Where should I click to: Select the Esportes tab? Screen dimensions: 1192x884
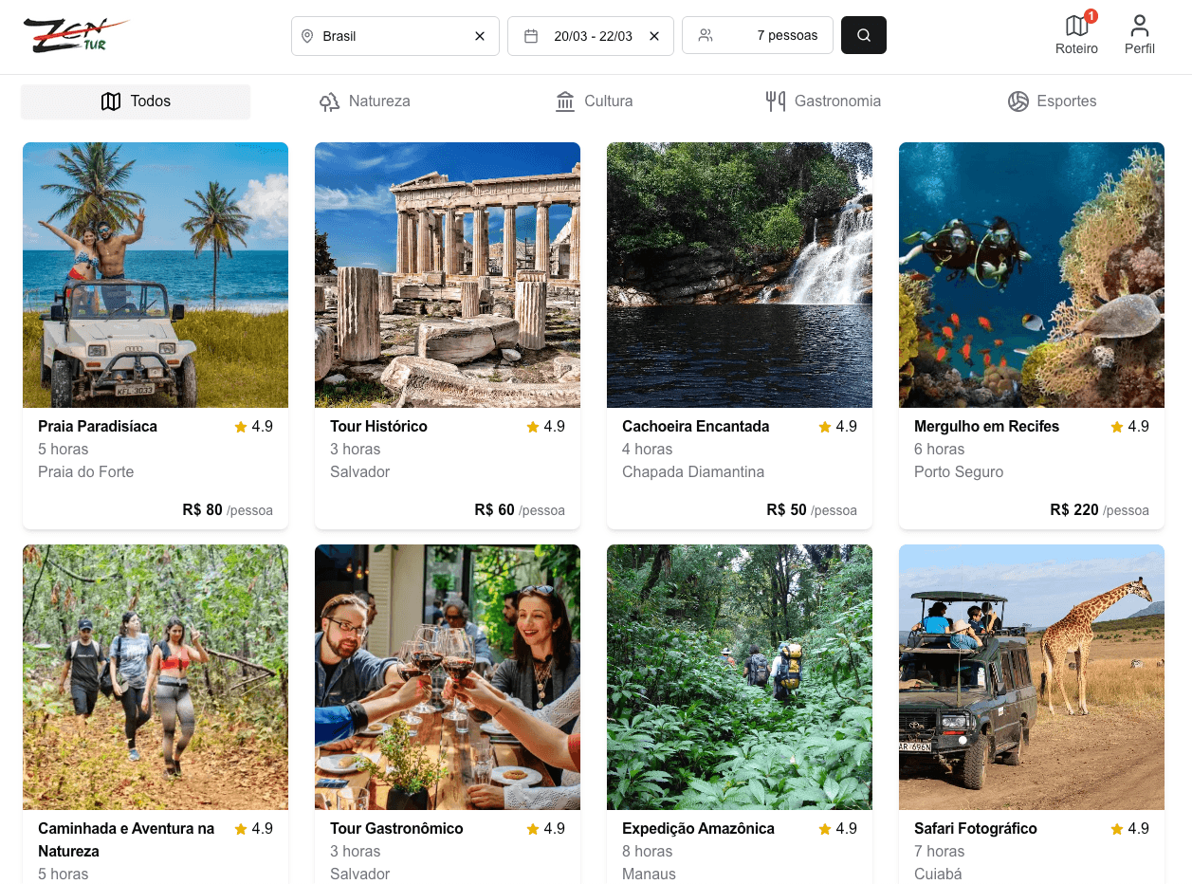pos(1052,101)
